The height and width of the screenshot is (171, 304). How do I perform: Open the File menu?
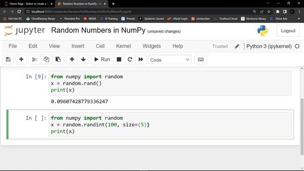pos(13,46)
